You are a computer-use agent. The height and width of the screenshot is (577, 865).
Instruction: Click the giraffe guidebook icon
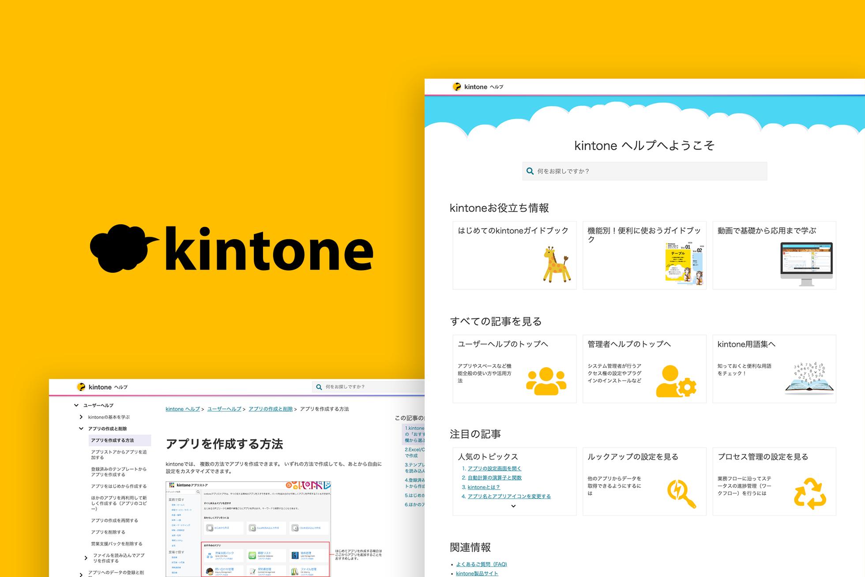[557, 264]
